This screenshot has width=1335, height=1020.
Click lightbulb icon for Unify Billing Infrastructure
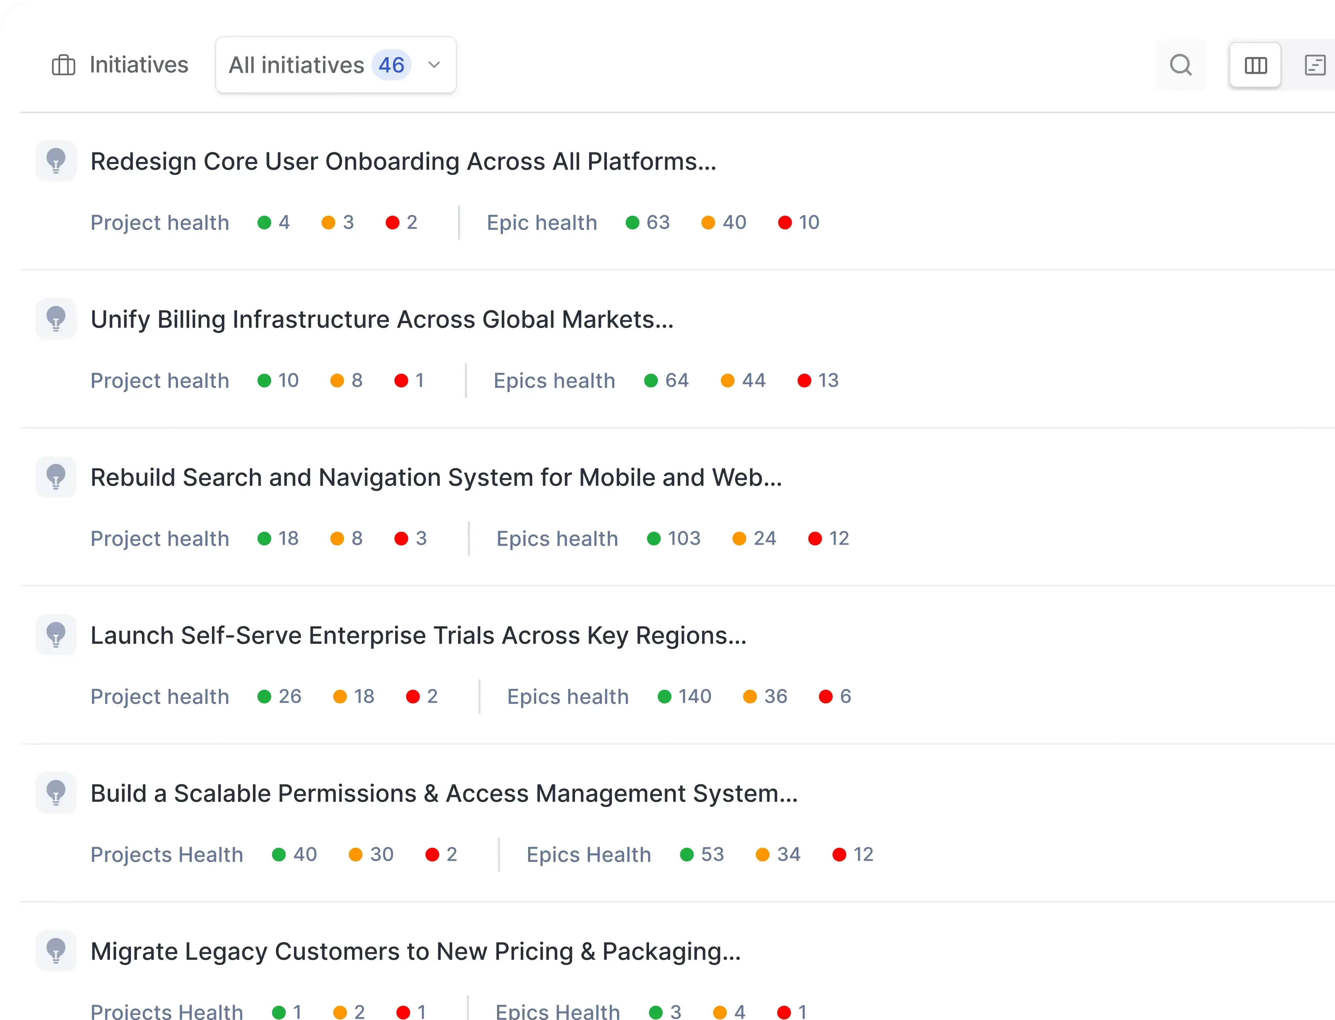click(x=56, y=319)
